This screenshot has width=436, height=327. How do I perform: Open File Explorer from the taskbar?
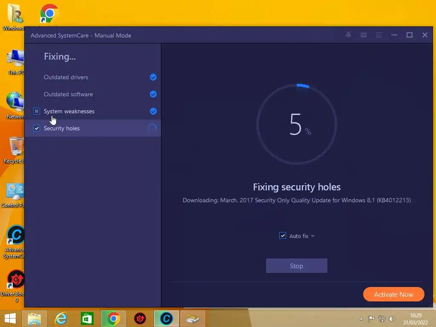34,318
